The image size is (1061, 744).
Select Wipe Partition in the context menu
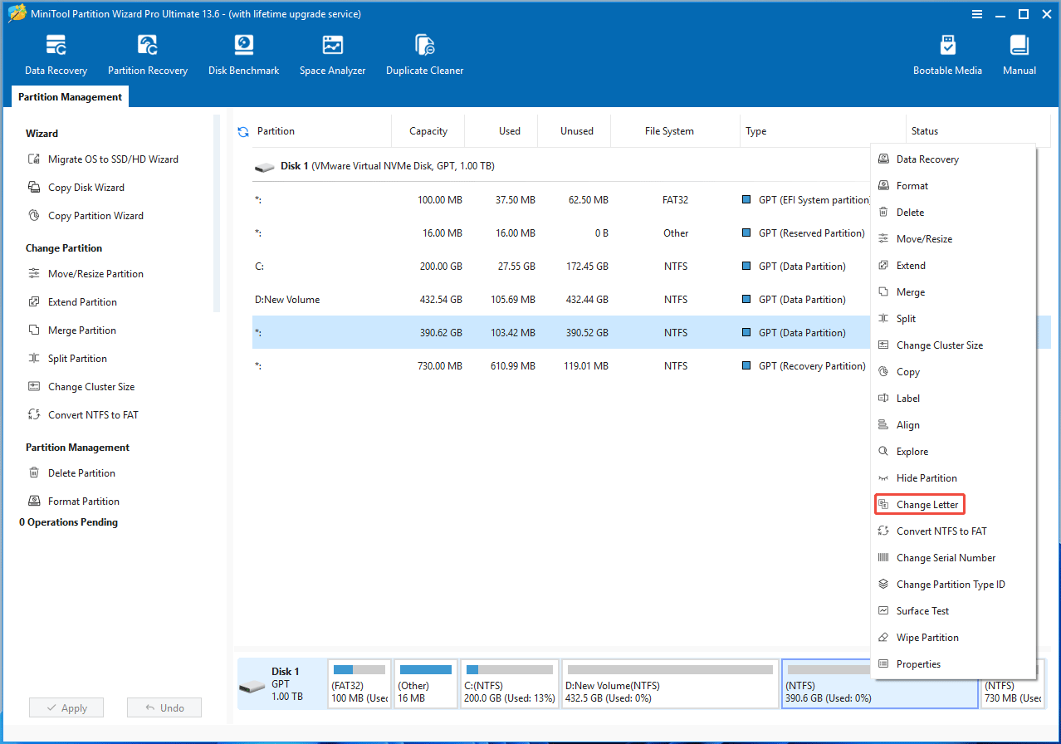[x=953, y=638]
